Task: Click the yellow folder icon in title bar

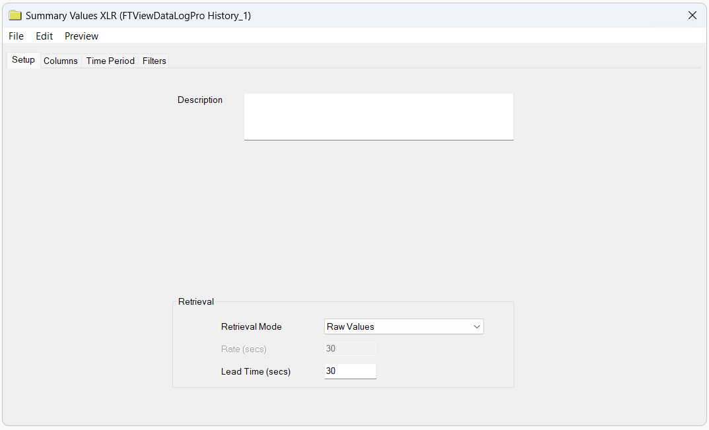Action: coord(15,15)
